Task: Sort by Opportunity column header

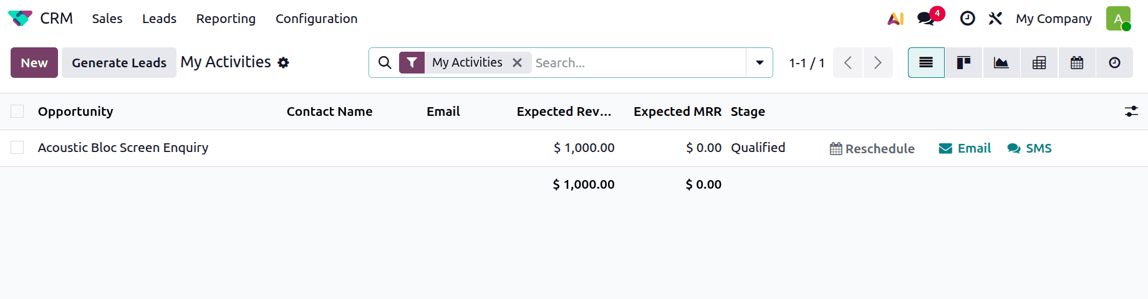Action: [x=75, y=112]
